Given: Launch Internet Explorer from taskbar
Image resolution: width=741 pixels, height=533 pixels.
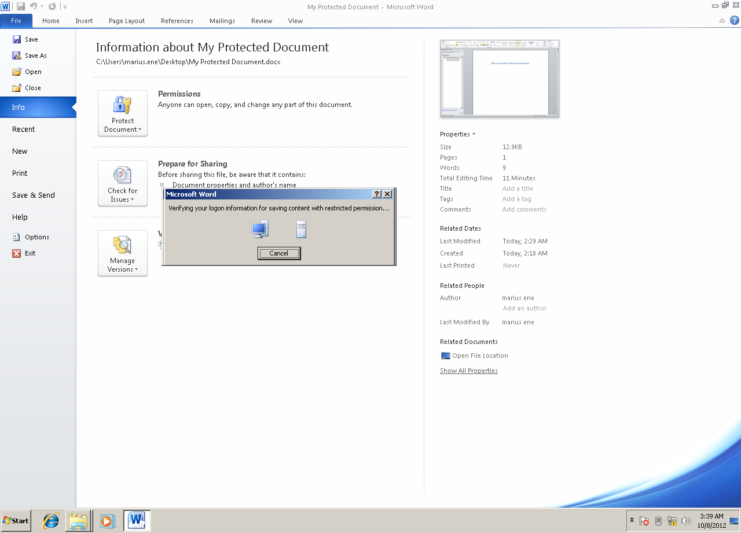Looking at the screenshot, I should pos(51,521).
